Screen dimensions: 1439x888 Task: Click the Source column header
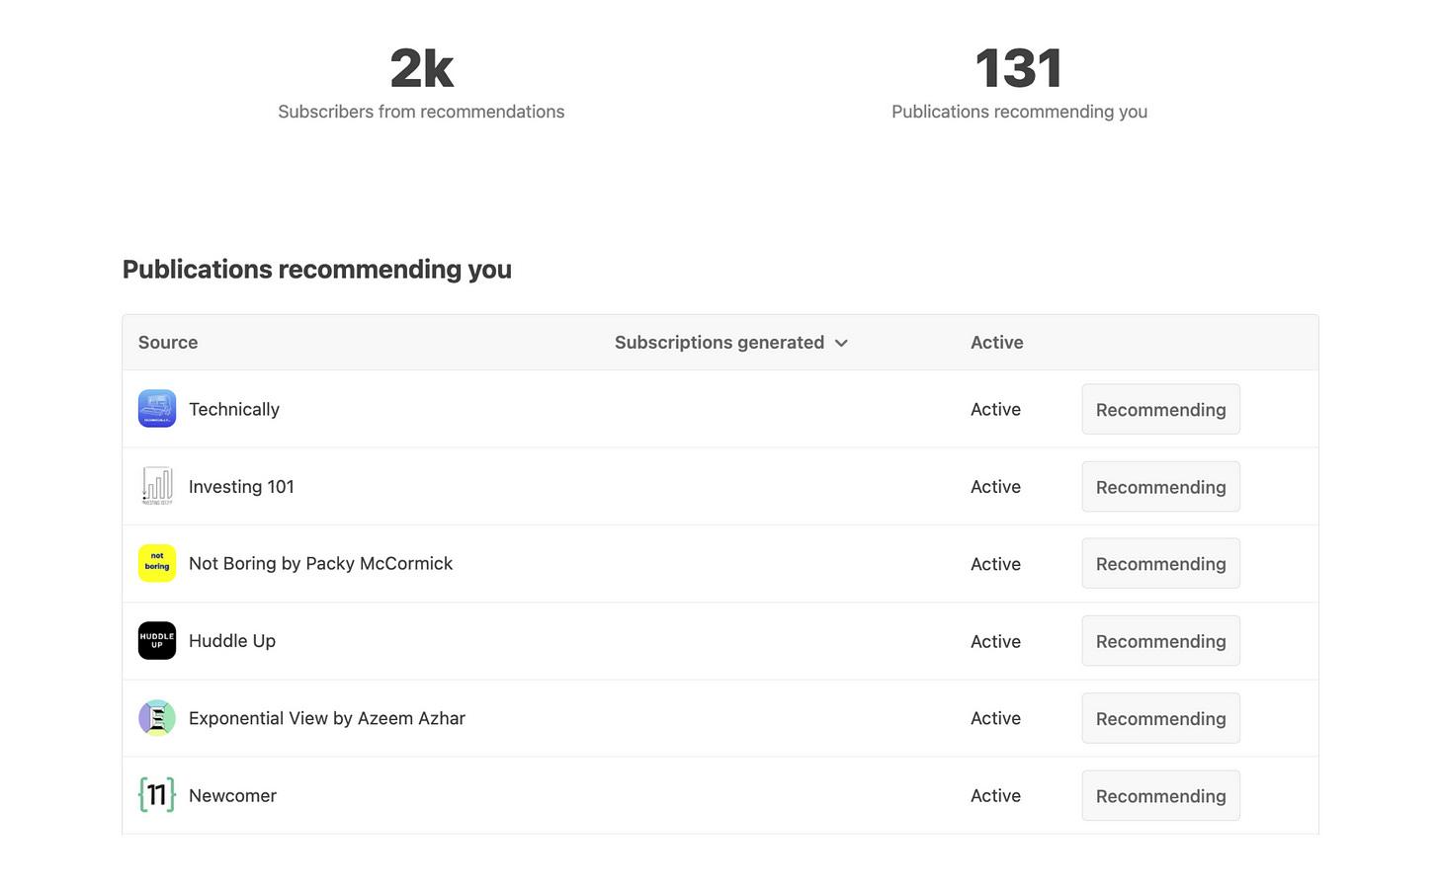pos(168,343)
